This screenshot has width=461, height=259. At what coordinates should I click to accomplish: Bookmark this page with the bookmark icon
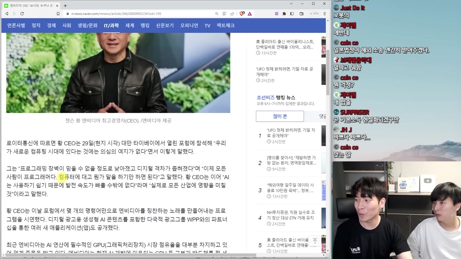click(x=58, y=14)
